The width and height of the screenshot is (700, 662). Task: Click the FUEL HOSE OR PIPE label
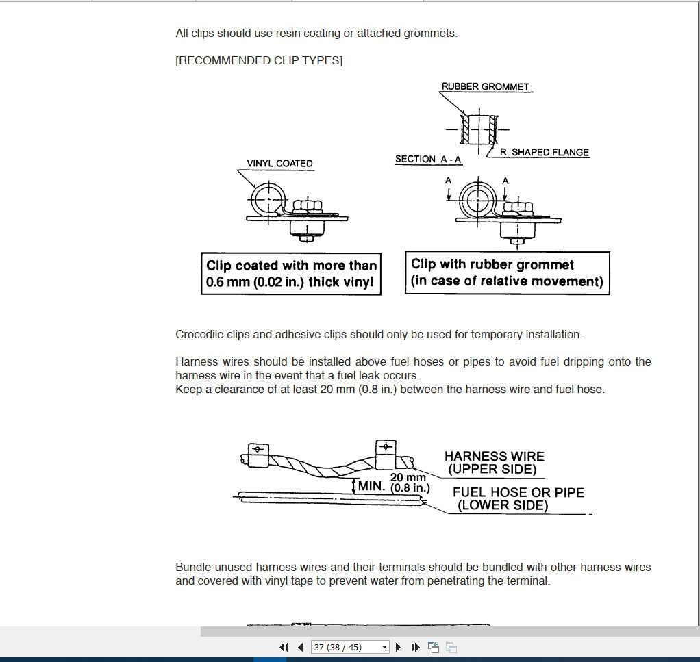click(x=518, y=499)
